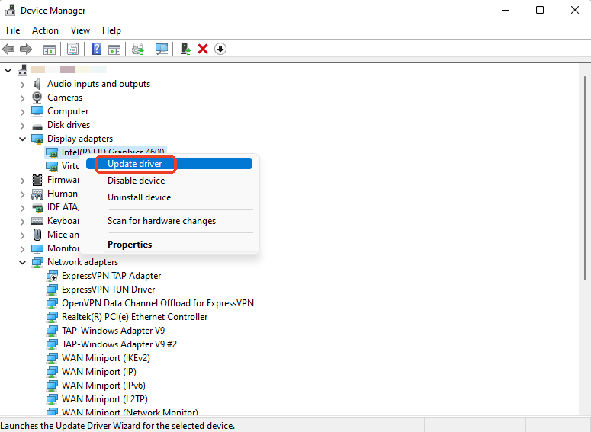Viewport: 591px width, 432px height.
Task: Select TAP-Windows Adapter V9 #2
Action: (119, 344)
